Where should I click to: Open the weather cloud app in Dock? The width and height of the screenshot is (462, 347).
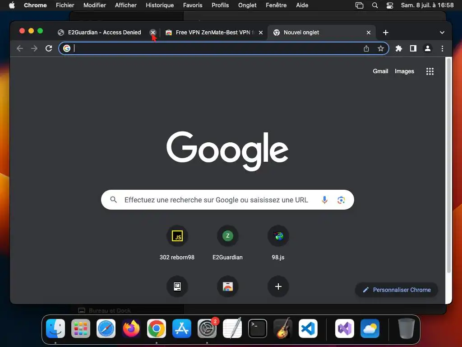[x=370, y=328]
